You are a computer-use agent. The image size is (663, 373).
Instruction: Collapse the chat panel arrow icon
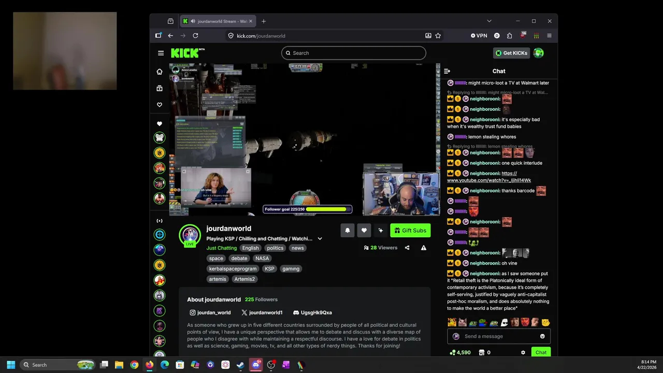447,71
